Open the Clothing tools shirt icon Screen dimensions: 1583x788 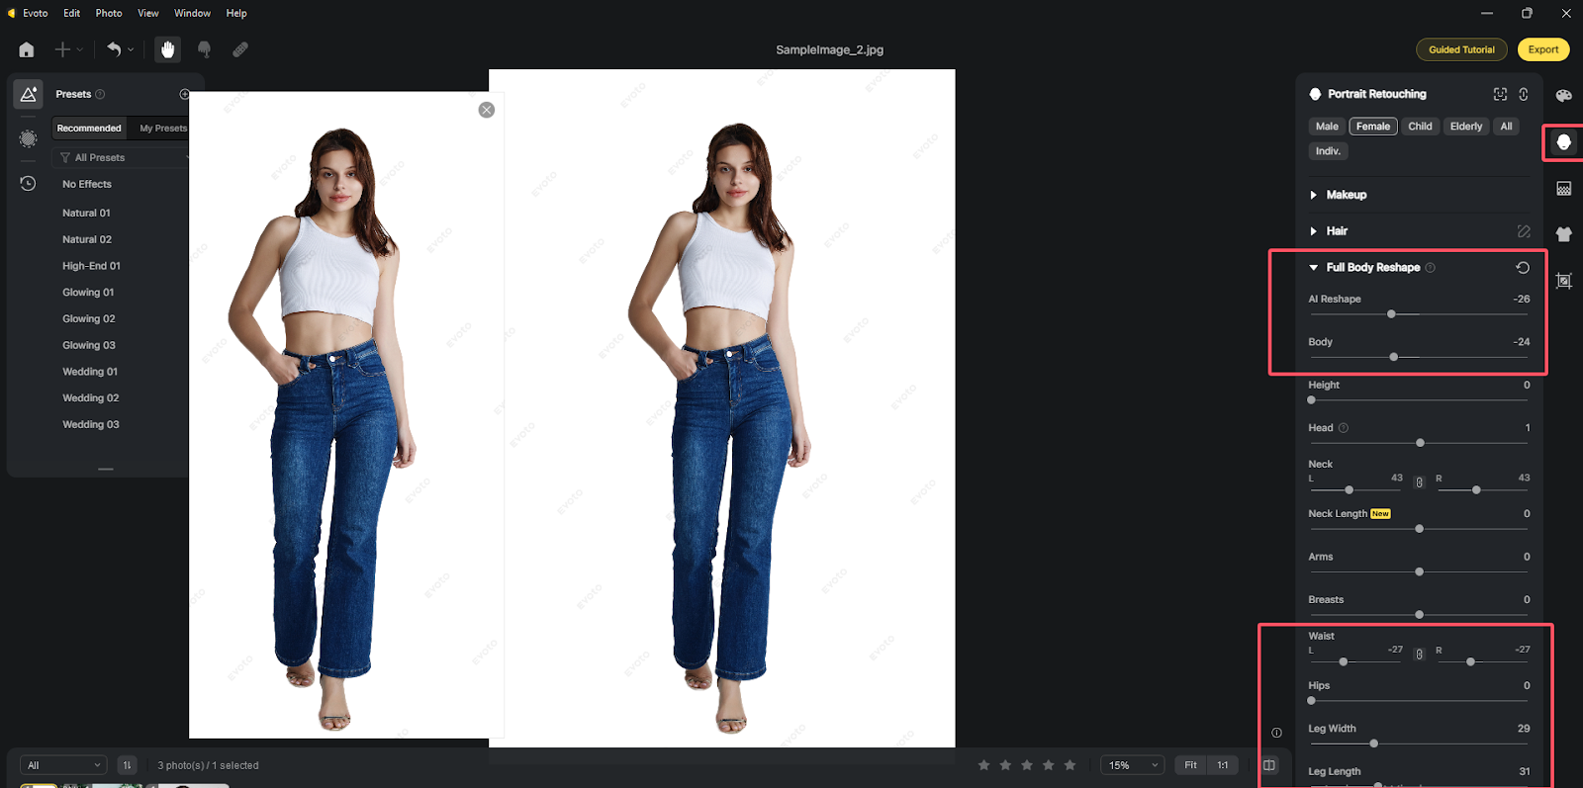(x=1563, y=234)
